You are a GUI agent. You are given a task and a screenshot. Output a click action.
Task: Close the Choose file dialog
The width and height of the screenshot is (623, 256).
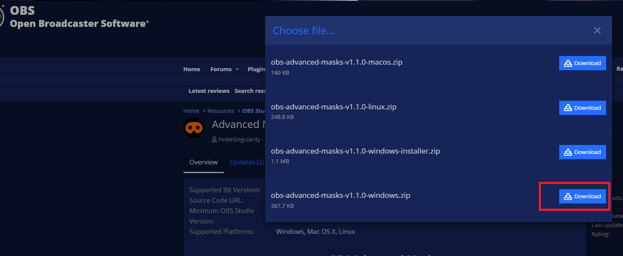[x=597, y=30]
